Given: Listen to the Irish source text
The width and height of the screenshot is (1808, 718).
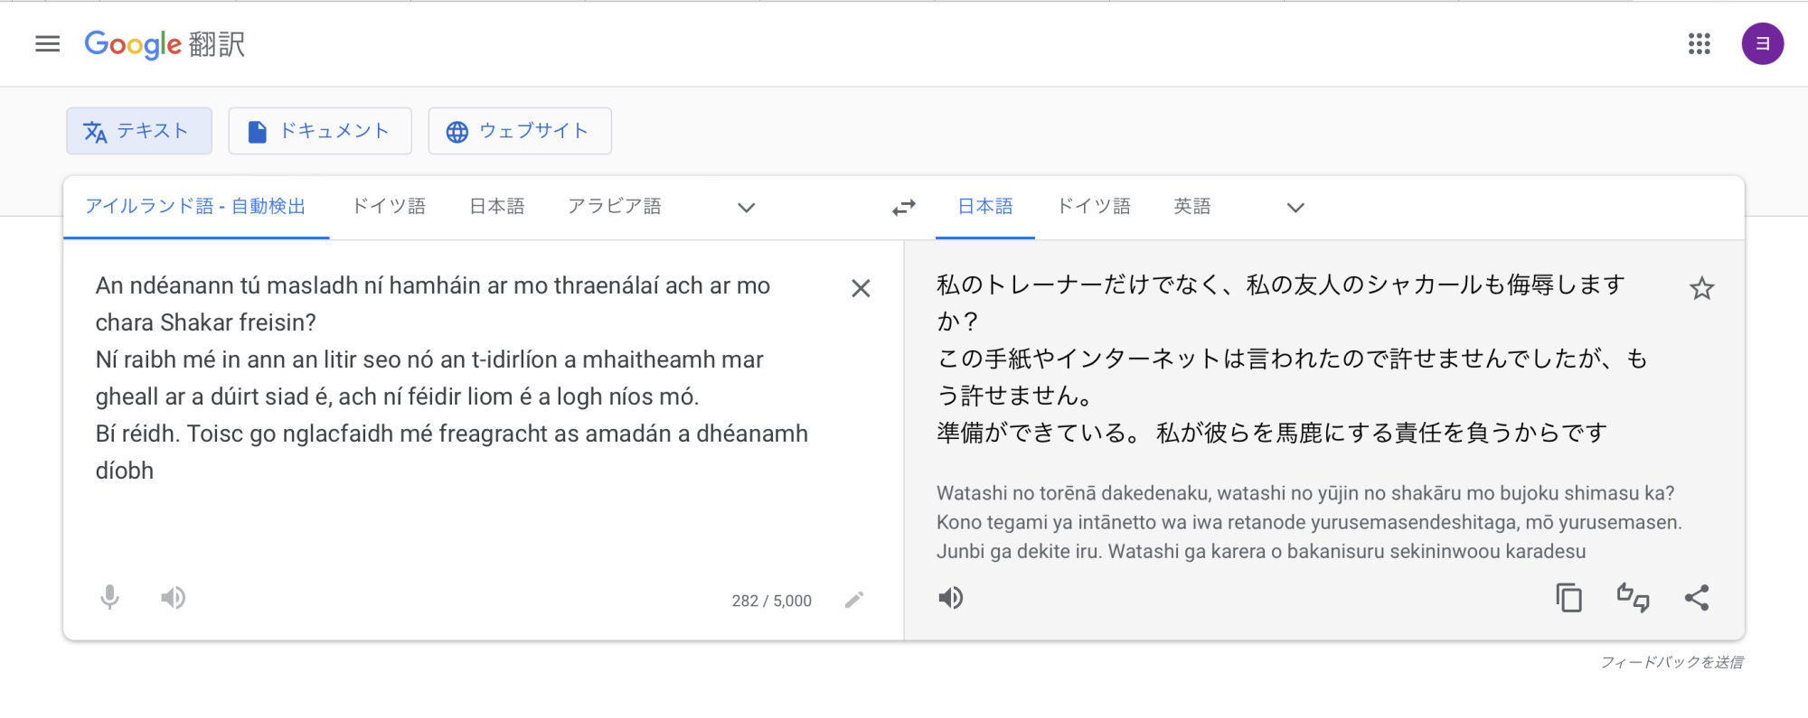Looking at the screenshot, I should coord(173,598).
